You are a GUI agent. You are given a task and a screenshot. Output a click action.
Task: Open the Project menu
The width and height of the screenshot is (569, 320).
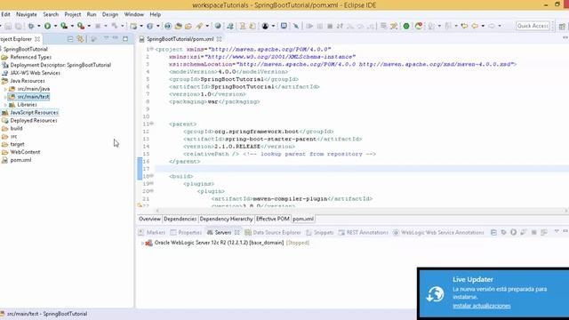(x=73, y=14)
